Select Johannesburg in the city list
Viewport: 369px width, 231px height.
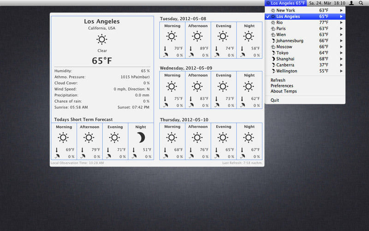point(290,41)
